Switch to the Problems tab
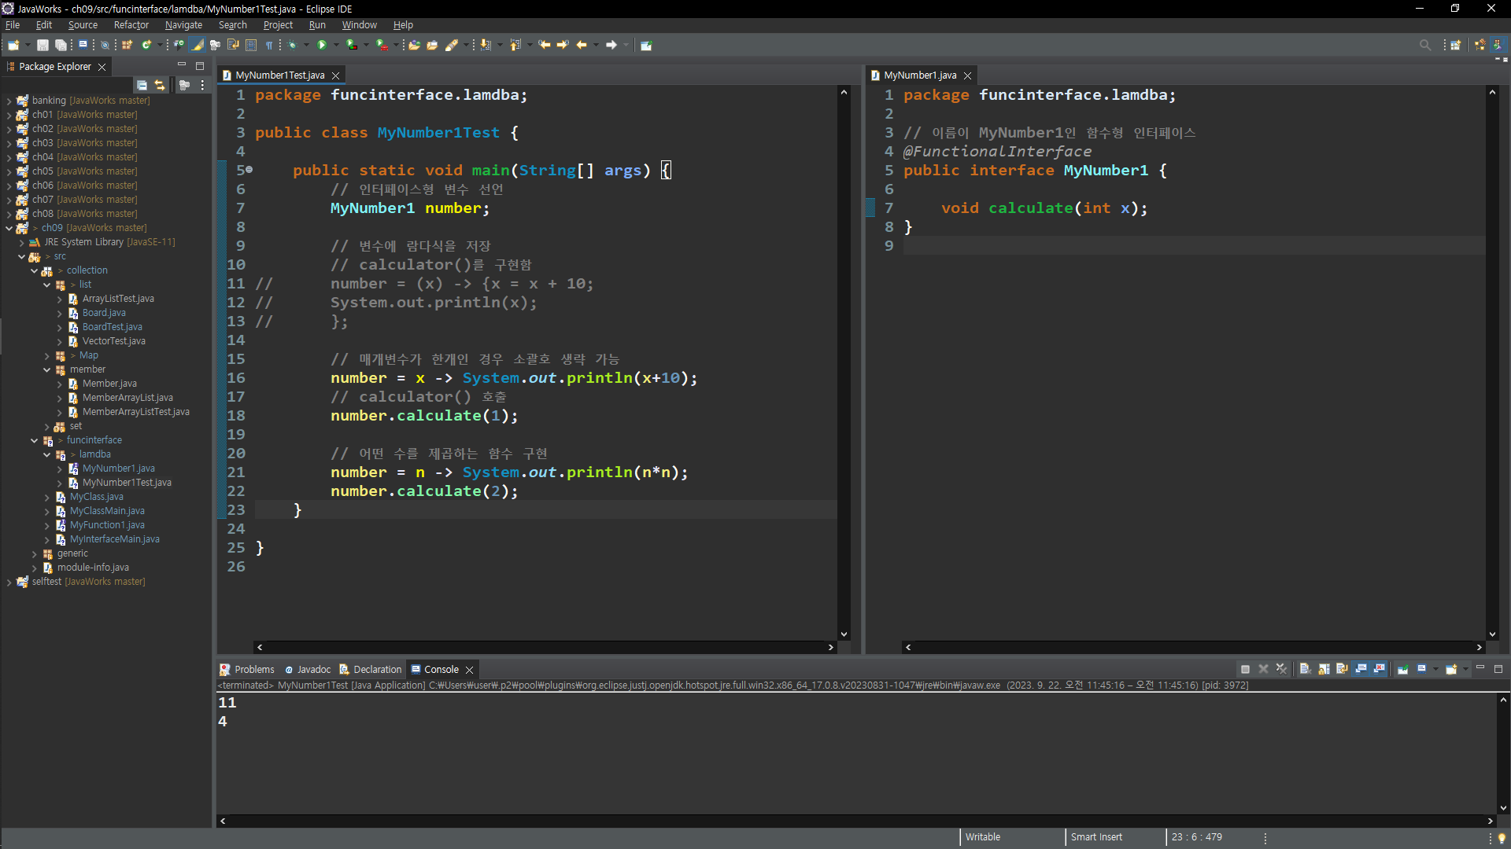Image resolution: width=1511 pixels, height=849 pixels. pyautogui.click(x=253, y=670)
